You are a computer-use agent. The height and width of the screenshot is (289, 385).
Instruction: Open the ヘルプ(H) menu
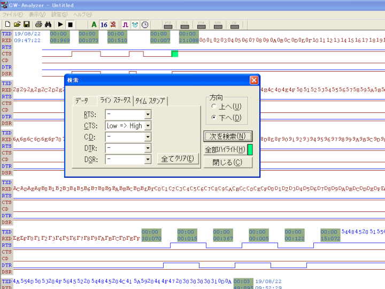tap(83, 14)
